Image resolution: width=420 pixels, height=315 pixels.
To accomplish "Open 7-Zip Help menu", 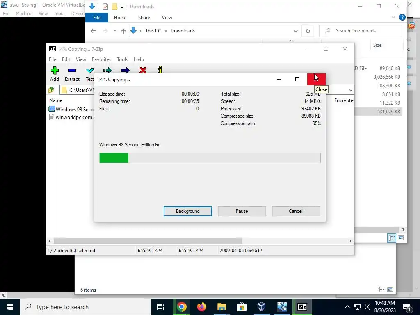I will [139, 59].
